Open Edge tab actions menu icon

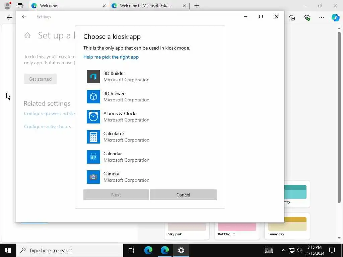click(20, 6)
